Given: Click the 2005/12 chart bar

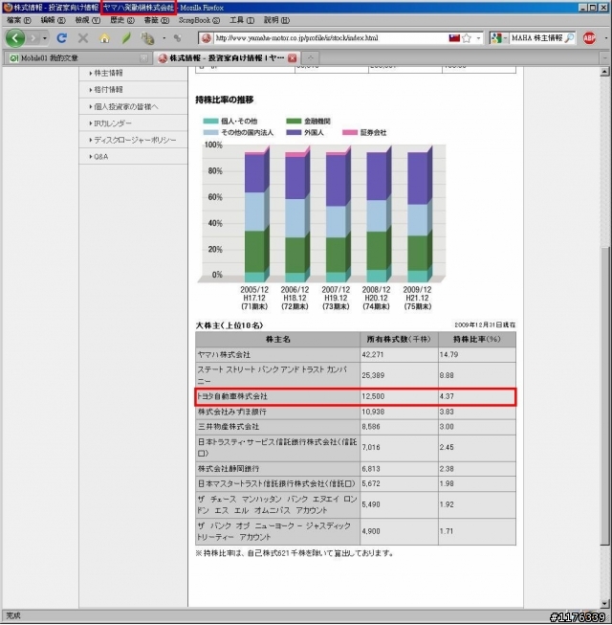Looking at the screenshot, I should [257, 215].
